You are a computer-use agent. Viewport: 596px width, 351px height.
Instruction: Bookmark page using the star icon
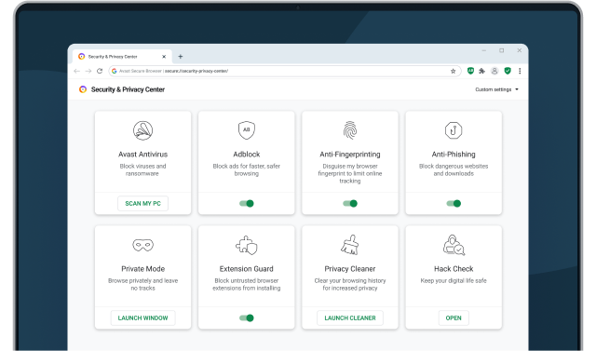454,71
